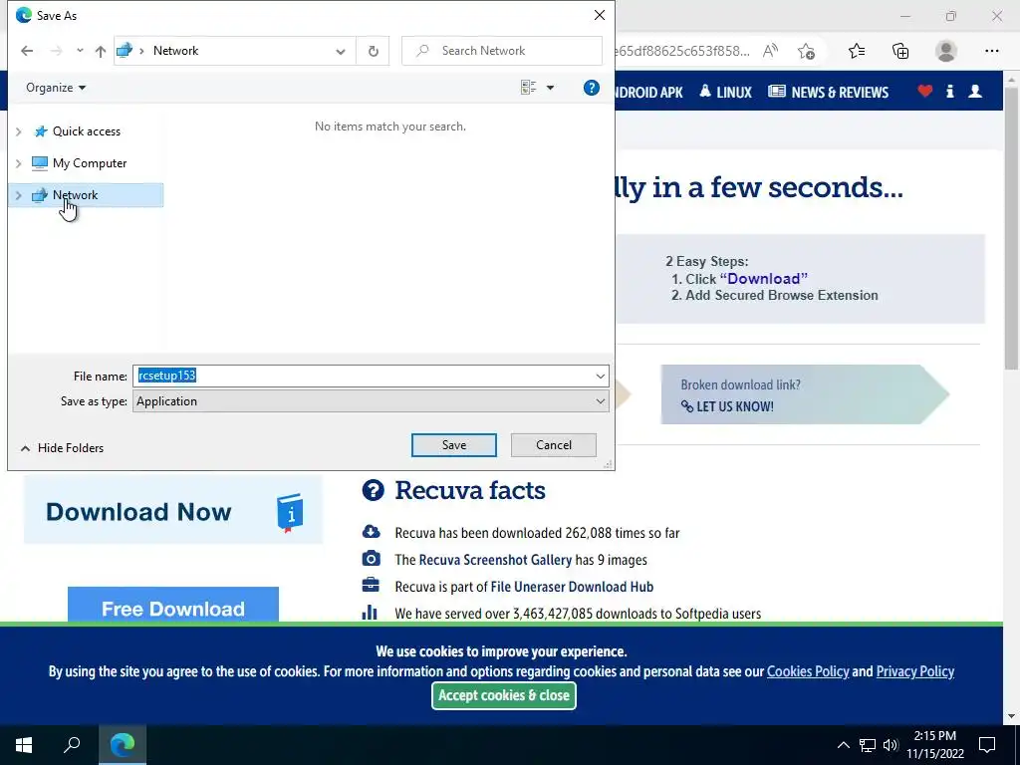Click the bar chart icon beside served downloads

click(x=370, y=613)
